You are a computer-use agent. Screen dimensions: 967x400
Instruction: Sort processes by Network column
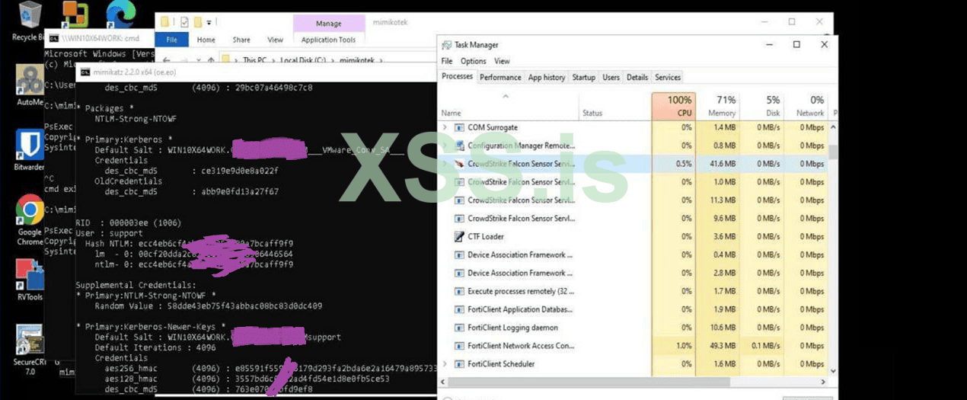click(x=806, y=106)
